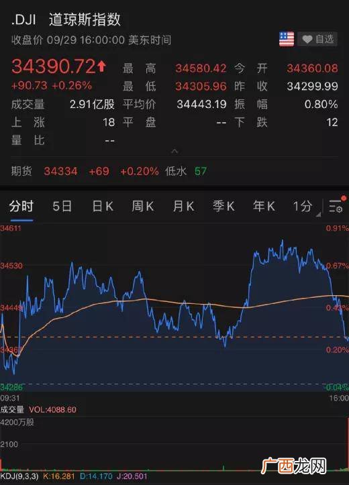This screenshot has width=349, height=485.
Task: Tap the 上涨 count 18
Action: (109, 122)
